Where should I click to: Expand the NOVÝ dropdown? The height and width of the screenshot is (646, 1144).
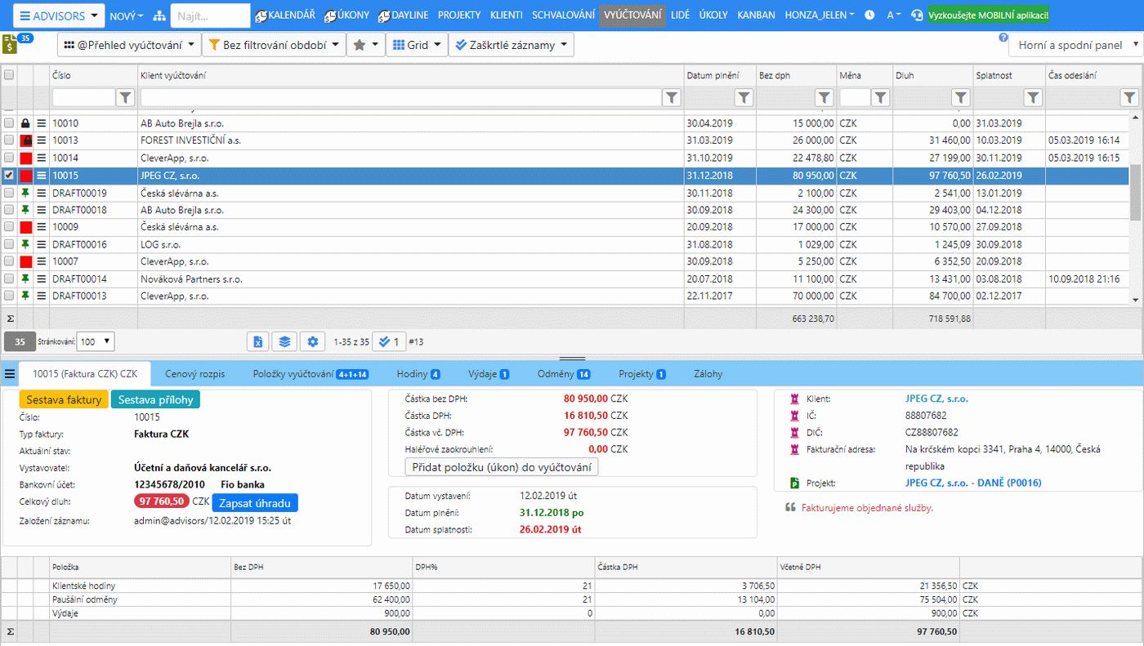(x=126, y=16)
